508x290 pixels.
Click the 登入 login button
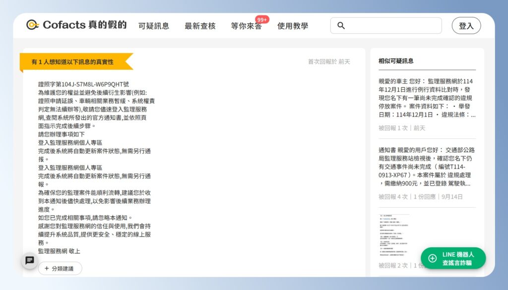(x=466, y=25)
